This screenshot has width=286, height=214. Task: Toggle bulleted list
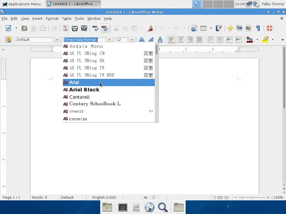point(220,40)
